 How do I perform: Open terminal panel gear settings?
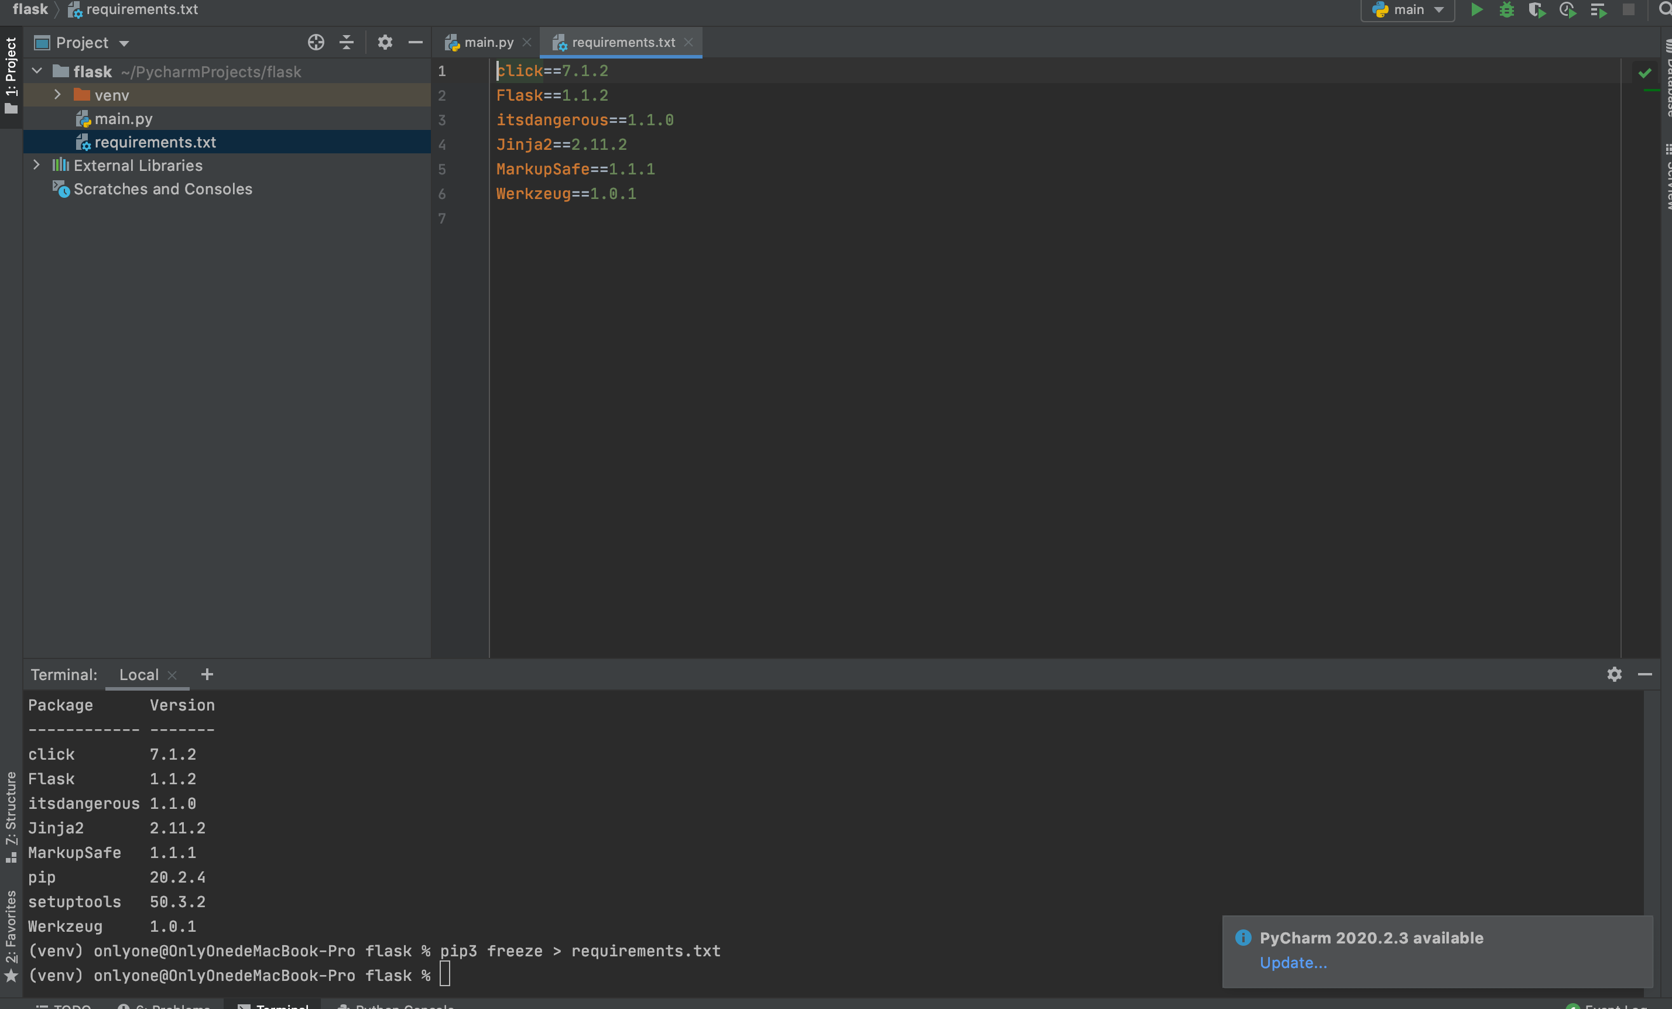pyautogui.click(x=1614, y=674)
